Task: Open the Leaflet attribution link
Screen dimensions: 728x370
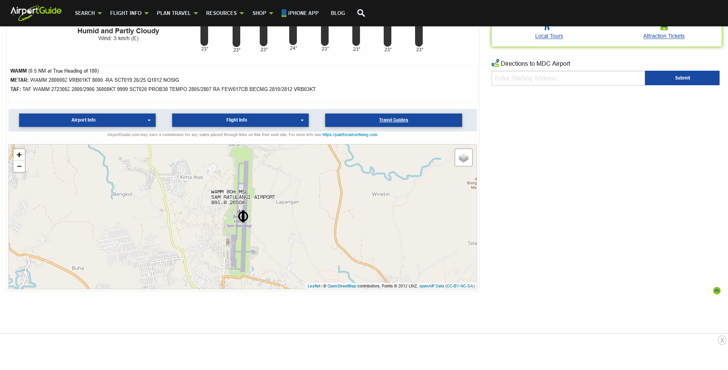Action: 314,286
